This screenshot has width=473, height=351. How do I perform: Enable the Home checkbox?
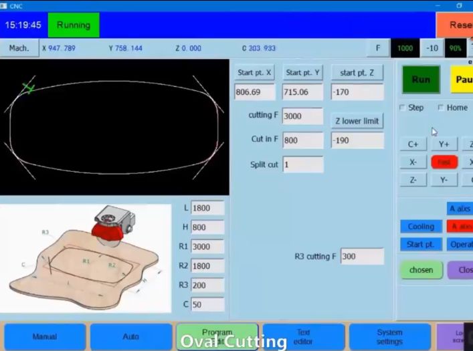point(441,108)
